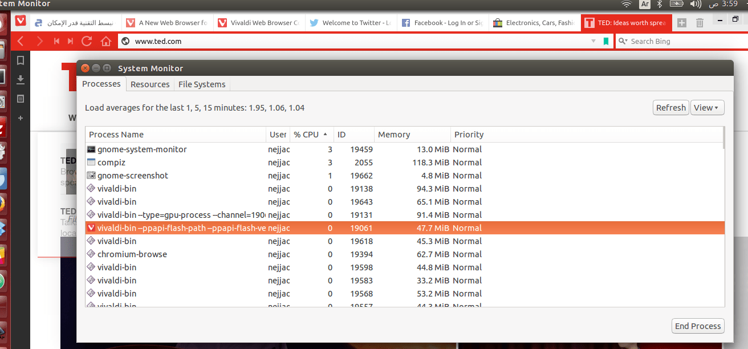
Task: Select vivaldi-bin row with ID 19568
Action: pos(404,294)
